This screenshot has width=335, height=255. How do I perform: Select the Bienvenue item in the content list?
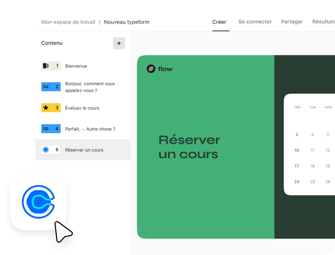[76, 66]
